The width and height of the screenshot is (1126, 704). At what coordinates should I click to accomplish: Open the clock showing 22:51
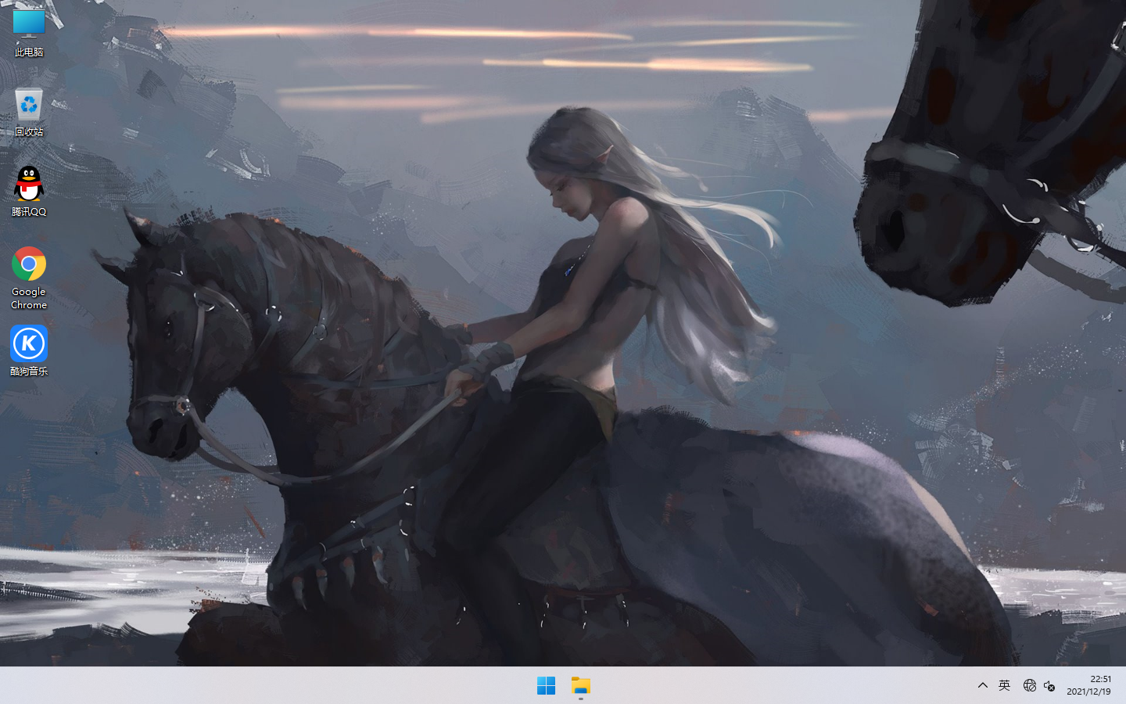pos(1100,679)
